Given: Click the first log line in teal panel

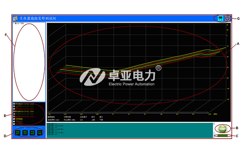Looking at the screenshot, I should point(52,124).
